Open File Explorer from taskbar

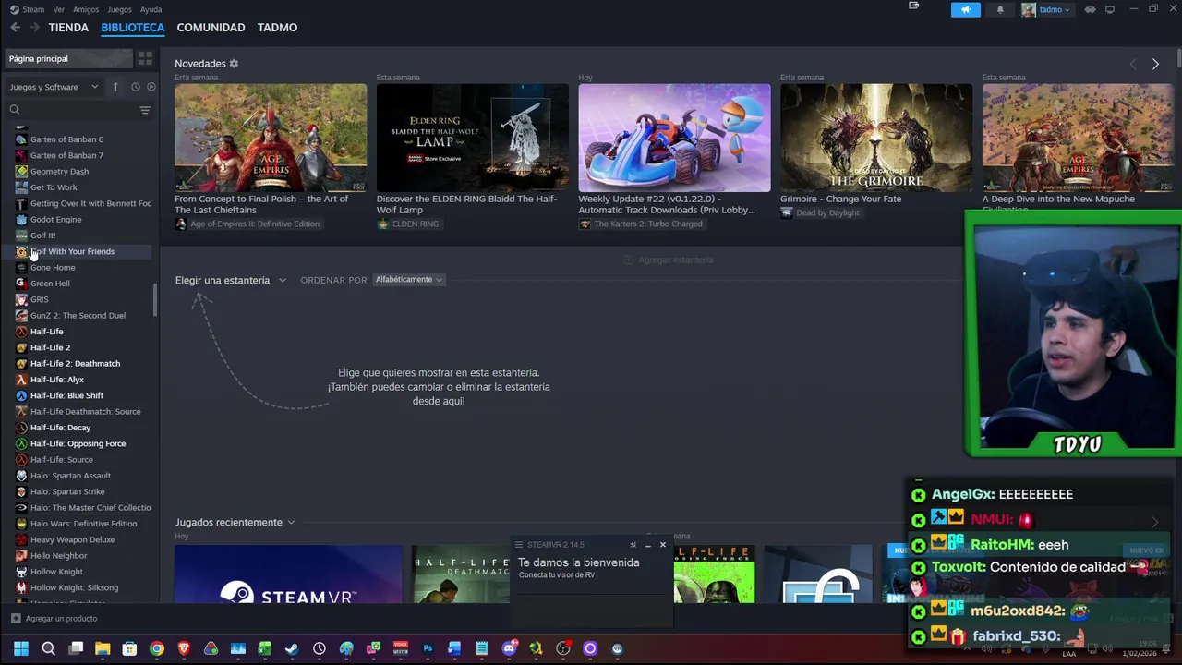(103, 649)
